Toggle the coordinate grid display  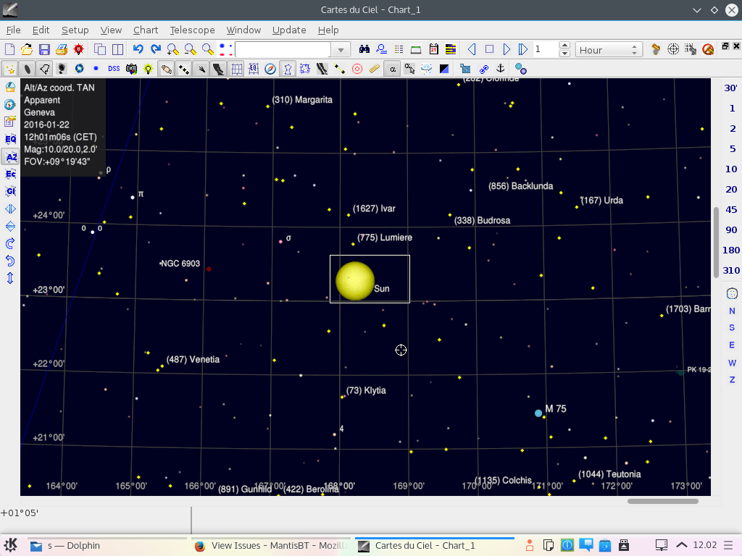point(236,69)
